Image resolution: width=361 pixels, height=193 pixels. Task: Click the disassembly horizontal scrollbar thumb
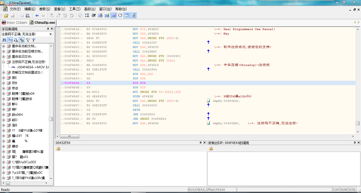coord(70,136)
